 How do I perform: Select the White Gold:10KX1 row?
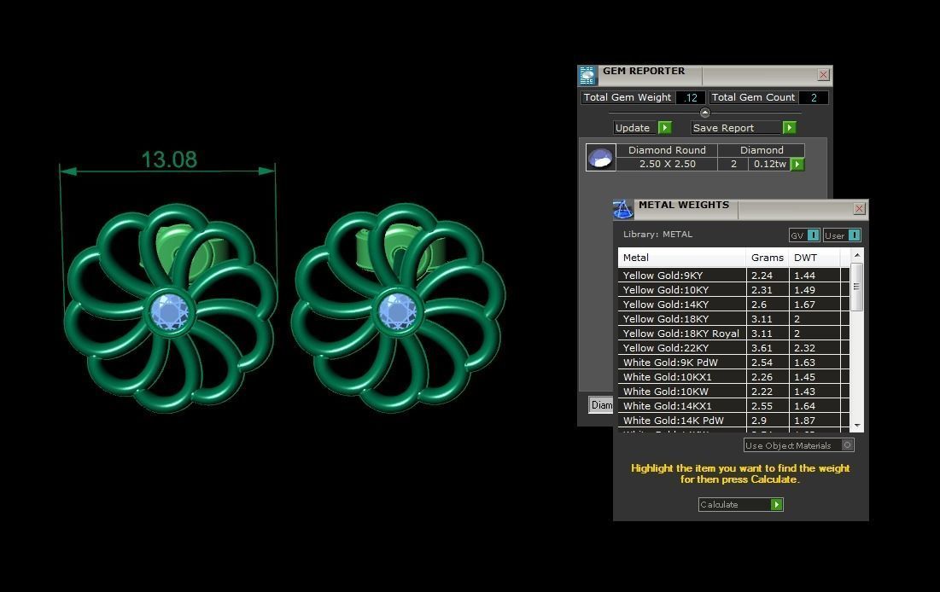coord(733,377)
